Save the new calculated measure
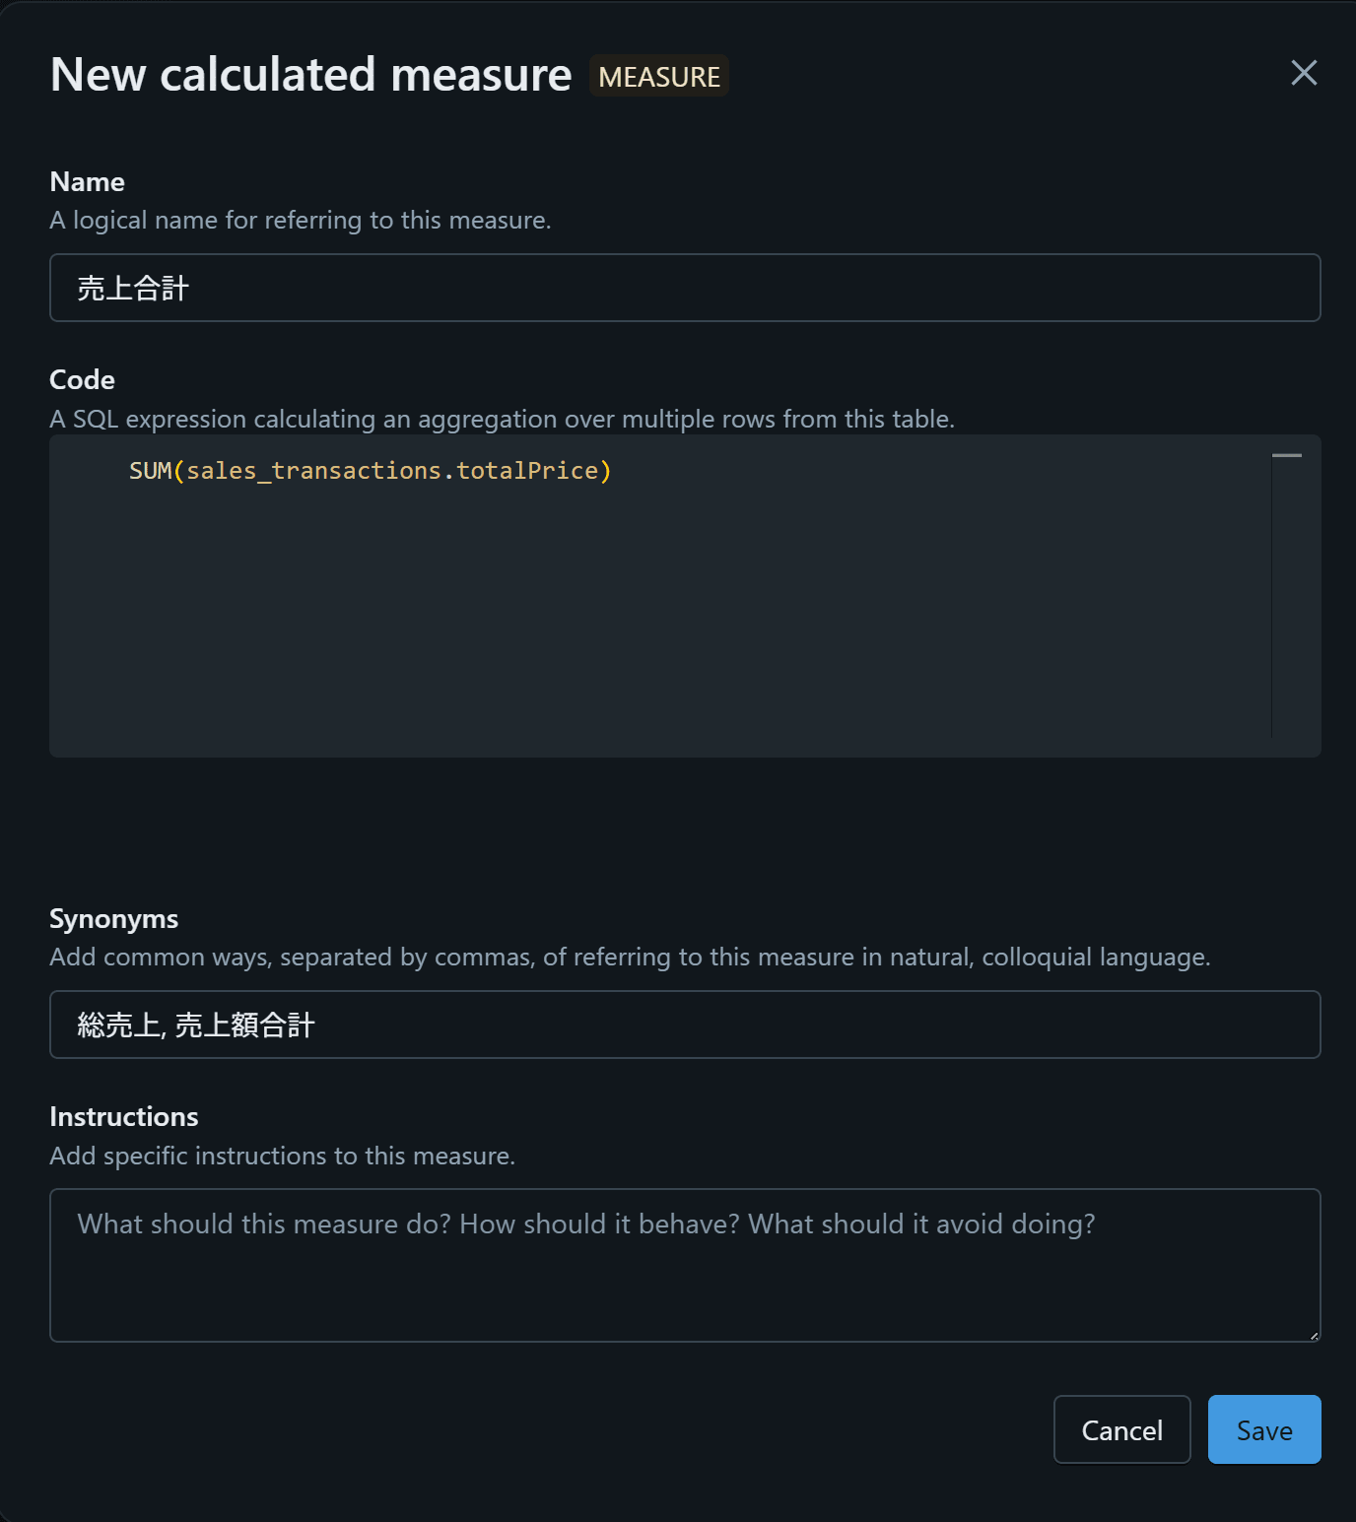1356x1522 pixels. pyautogui.click(x=1263, y=1429)
